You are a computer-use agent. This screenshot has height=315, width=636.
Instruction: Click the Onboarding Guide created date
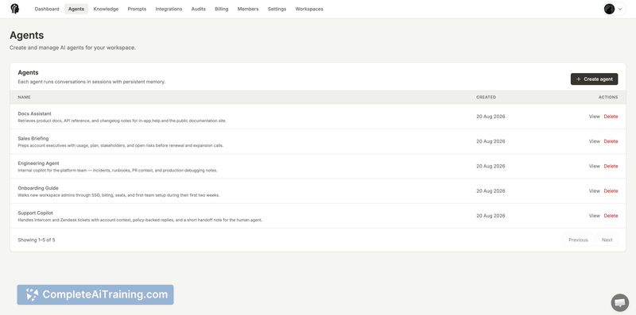tap(491, 190)
